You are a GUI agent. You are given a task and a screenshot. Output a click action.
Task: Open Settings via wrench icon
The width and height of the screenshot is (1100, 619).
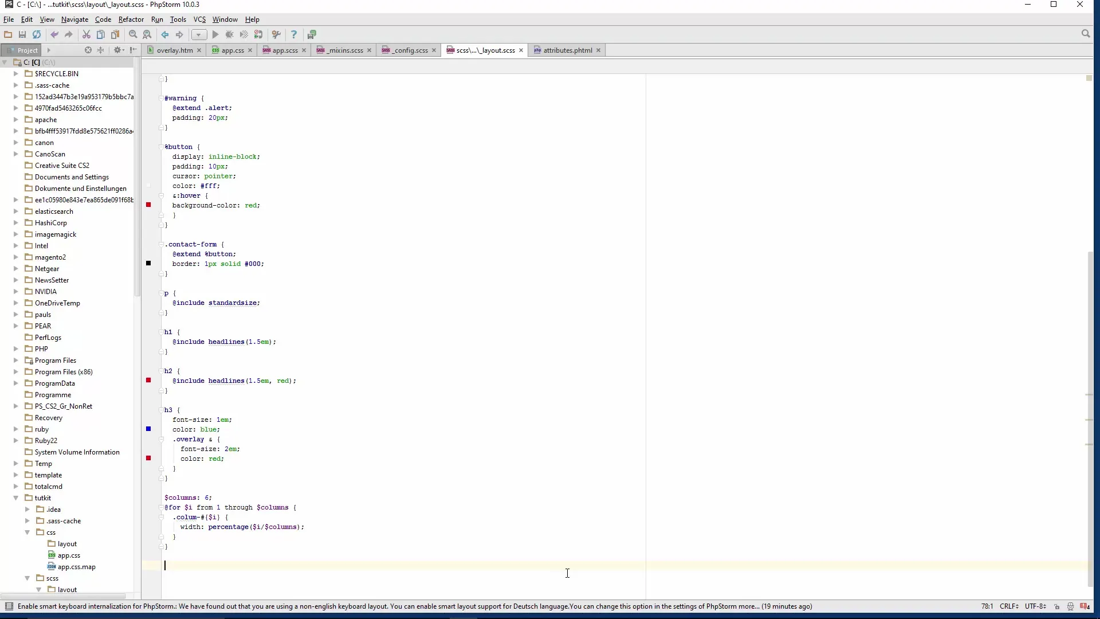[276, 34]
